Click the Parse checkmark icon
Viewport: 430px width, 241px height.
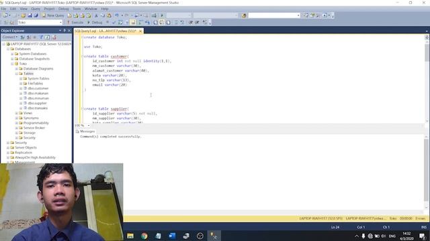114,22
